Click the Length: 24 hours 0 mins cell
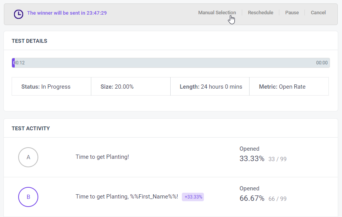 [210, 86]
